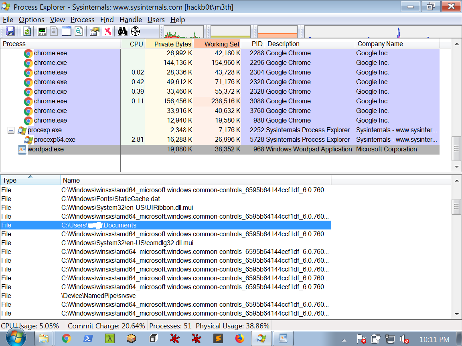Select the UIRibbon.dll.mui file handle
This screenshot has width=462, height=346.
coord(166,208)
